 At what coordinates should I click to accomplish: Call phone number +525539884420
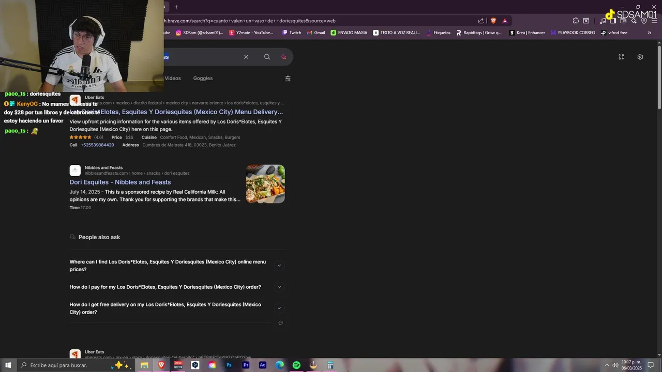pos(97,145)
